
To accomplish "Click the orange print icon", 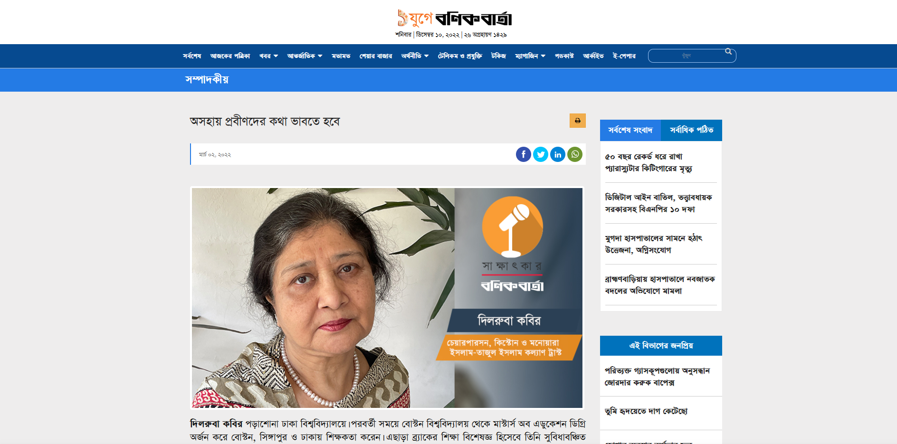I will (578, 121).
